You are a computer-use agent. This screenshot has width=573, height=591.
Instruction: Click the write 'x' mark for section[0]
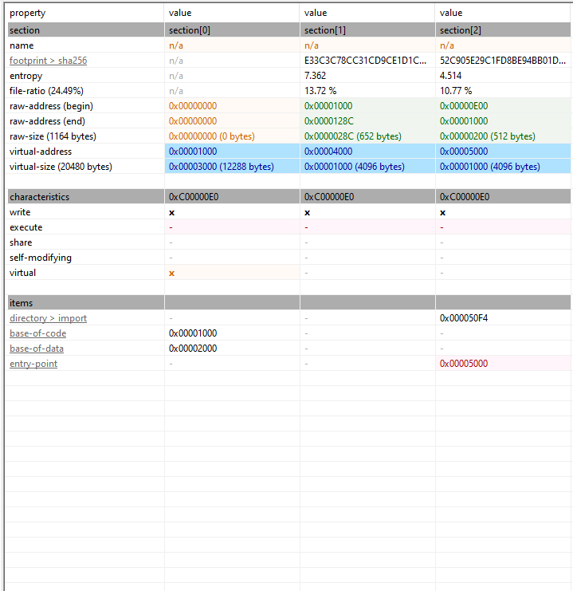[x=171, y=213]
